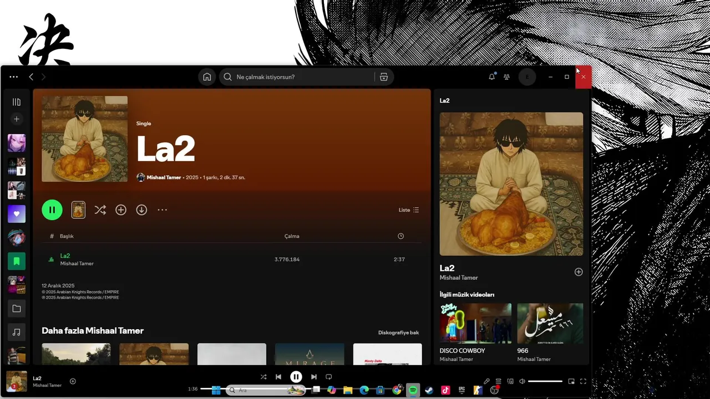Open the Mirage album card

[310, 354]
